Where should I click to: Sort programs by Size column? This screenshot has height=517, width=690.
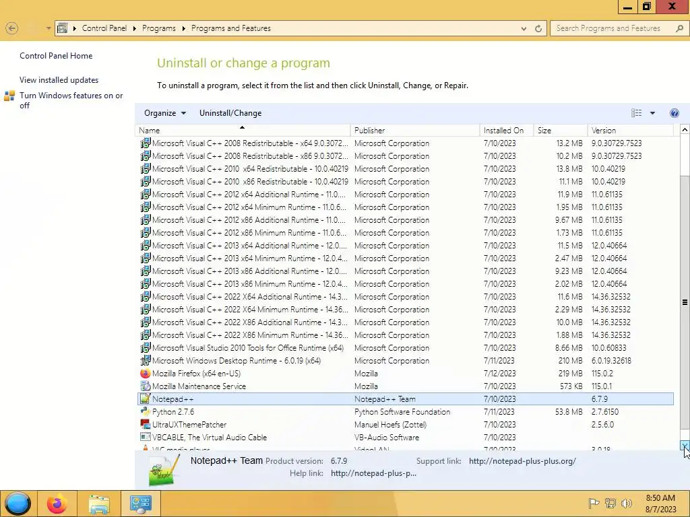561,130
